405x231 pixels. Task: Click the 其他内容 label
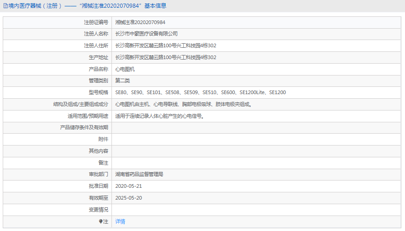pos(98,151)
